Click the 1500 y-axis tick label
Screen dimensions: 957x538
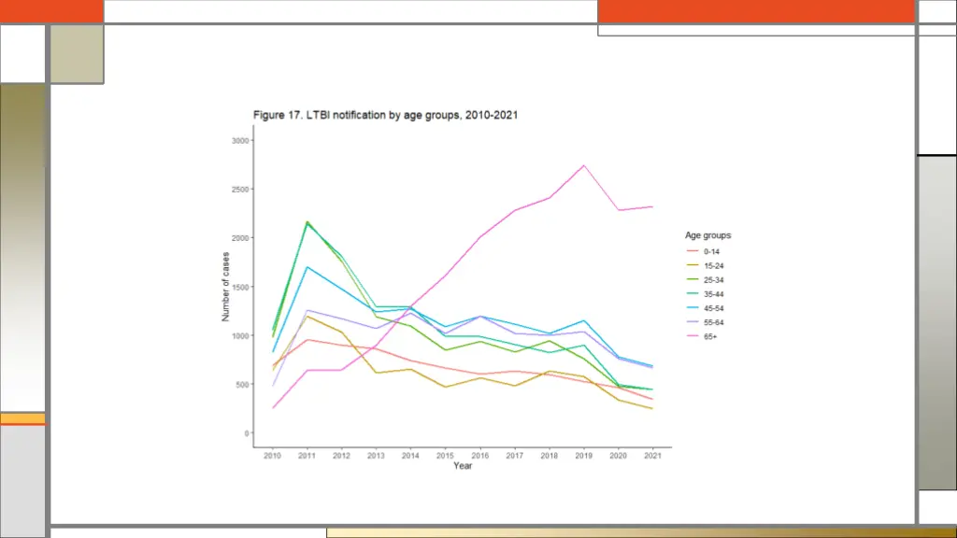tap(240, 287)
